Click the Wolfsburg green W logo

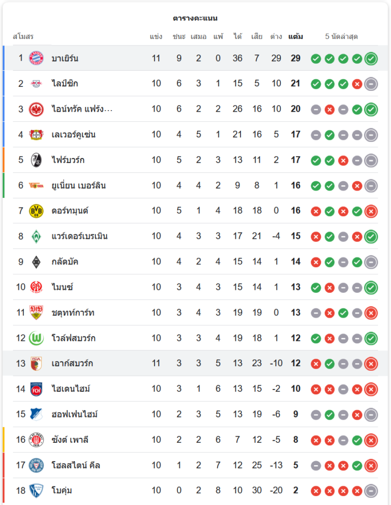[36, 338]
